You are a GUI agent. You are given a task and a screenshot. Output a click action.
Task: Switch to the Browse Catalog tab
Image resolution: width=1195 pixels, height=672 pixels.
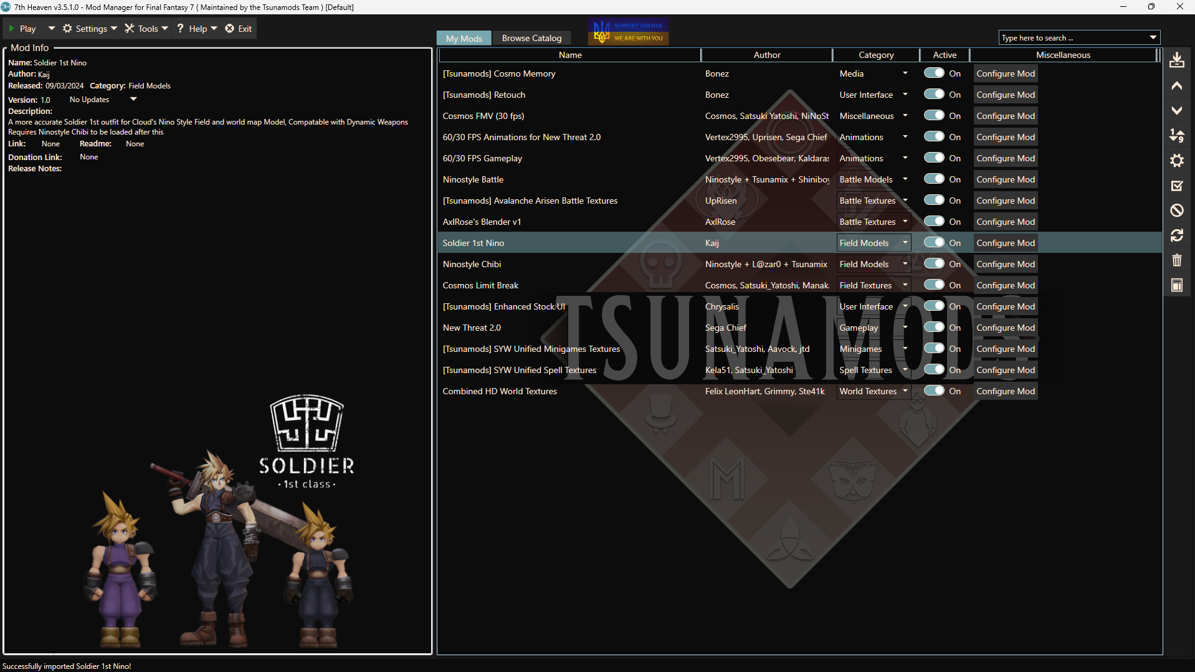click(x=531, y=38)
